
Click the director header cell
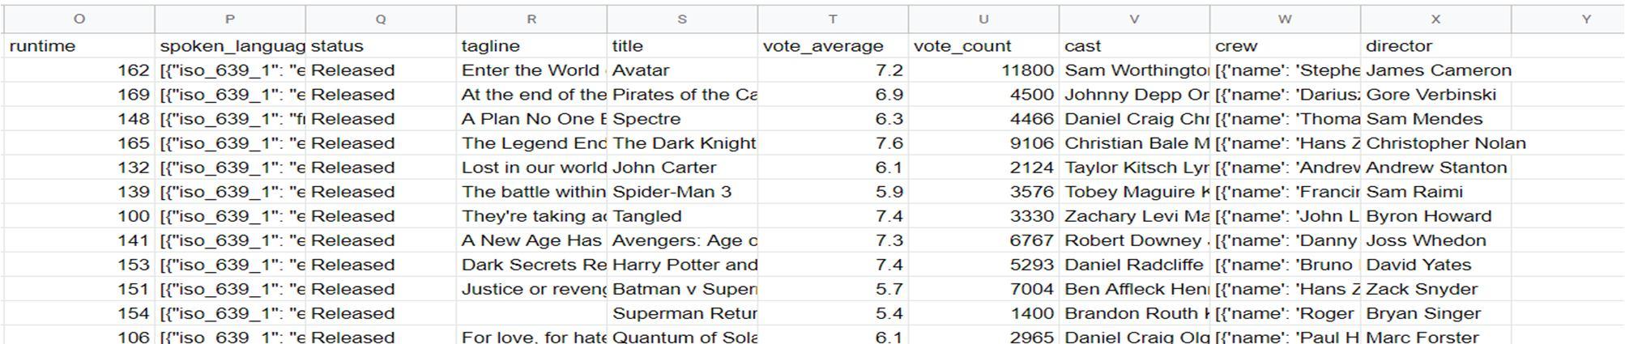point(1435,46)
